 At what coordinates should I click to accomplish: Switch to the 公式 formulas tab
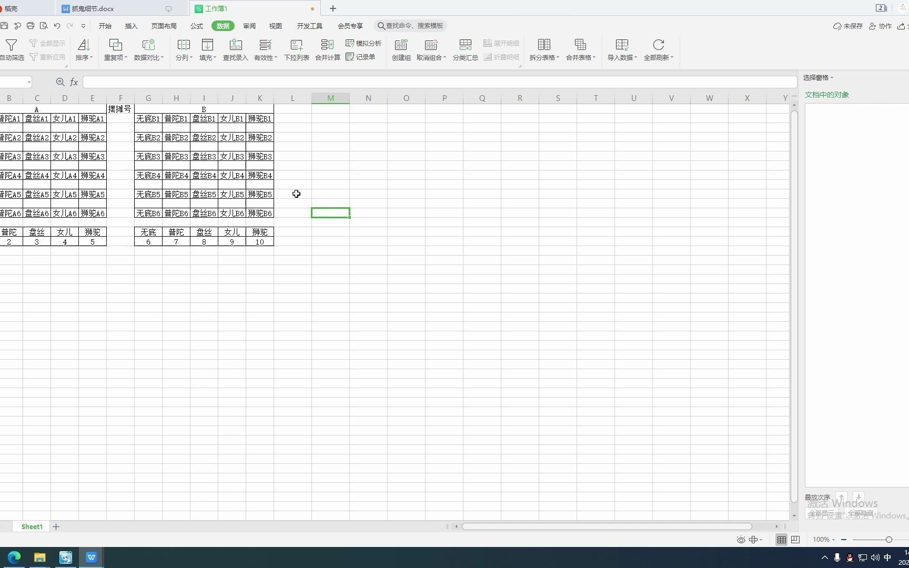(x=197, y=26)
